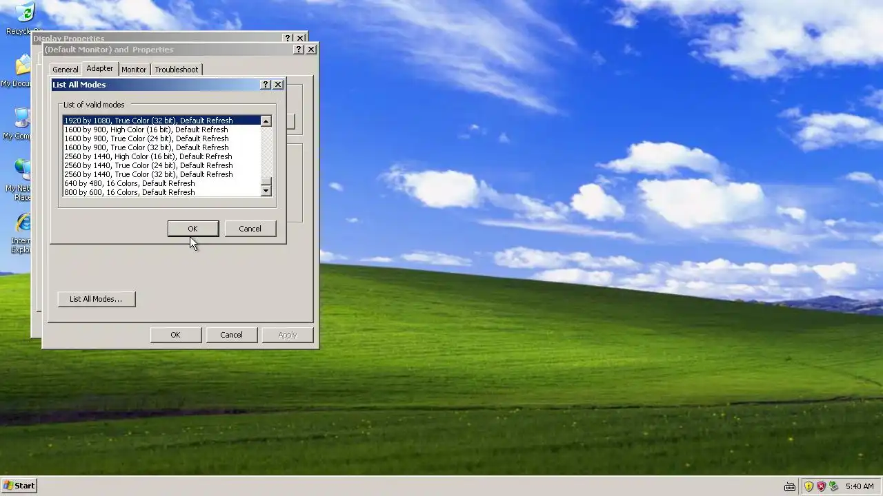Screen dimensions: 883x496
Task: Open the on-screen keyboard taskbar icon
Action: (x=790, y=486)
